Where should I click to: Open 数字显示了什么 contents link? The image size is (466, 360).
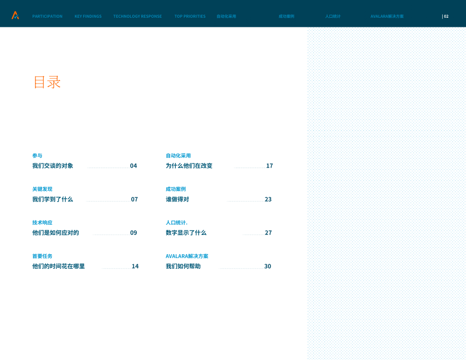click(x=186, y=233)
